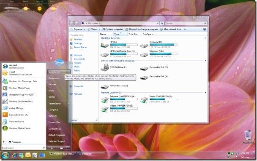Viewport: 257px width, 161px height.
Task: Click the Forward arrow in Computer window
Action: pos(76,23)
